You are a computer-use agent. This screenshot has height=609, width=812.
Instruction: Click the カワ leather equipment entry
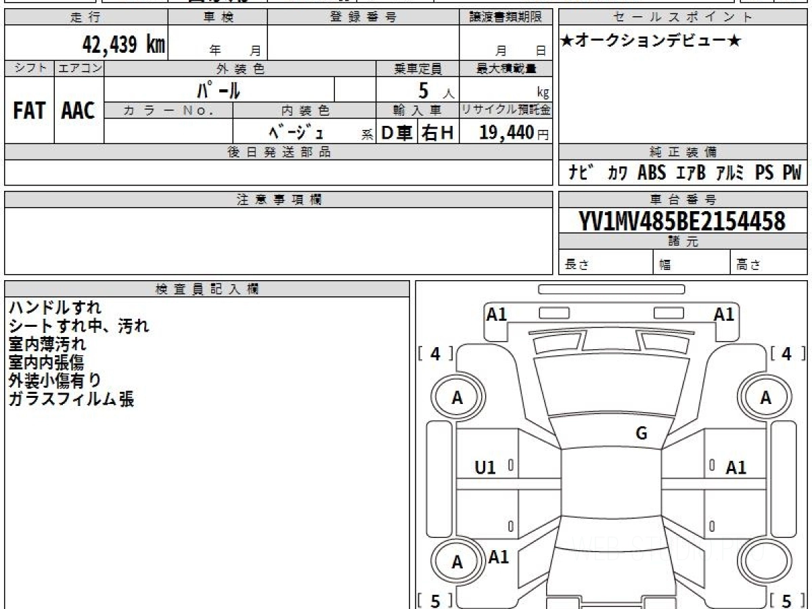617,174
